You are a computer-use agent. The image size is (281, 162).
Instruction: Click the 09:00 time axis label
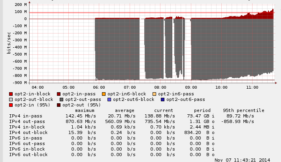[191, 88]
